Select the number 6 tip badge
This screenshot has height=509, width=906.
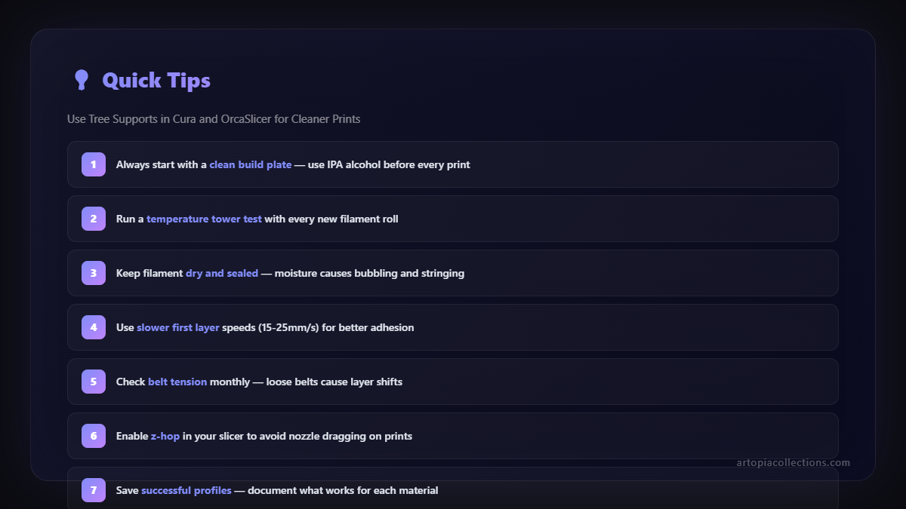(94, 436)
